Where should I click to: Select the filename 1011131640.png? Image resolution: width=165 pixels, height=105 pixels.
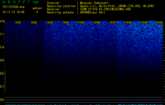[14, 7]
